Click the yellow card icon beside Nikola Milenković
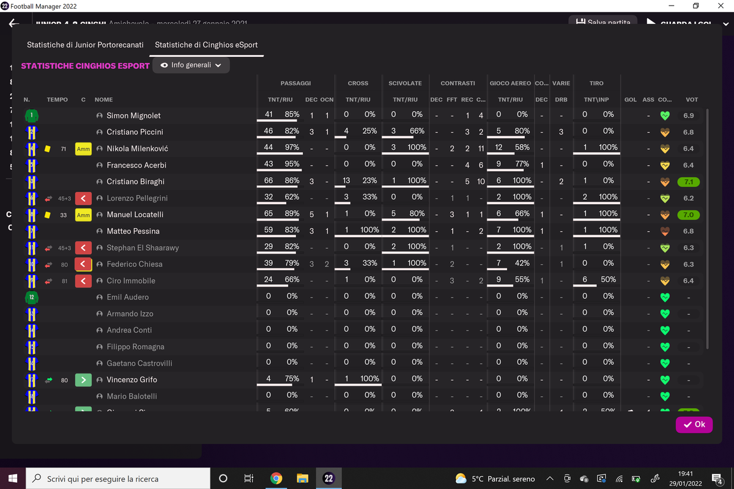 [48, 149]
